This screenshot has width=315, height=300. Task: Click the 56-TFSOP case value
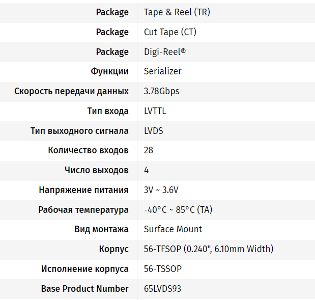click(x=209, y=249)
